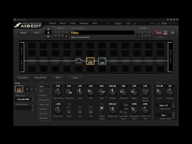Image resolution: width=192 pixels, height=144 pixels.
Task: Click the Bright Cap knob
Action: pyautogui.click(x=112, y=110)
